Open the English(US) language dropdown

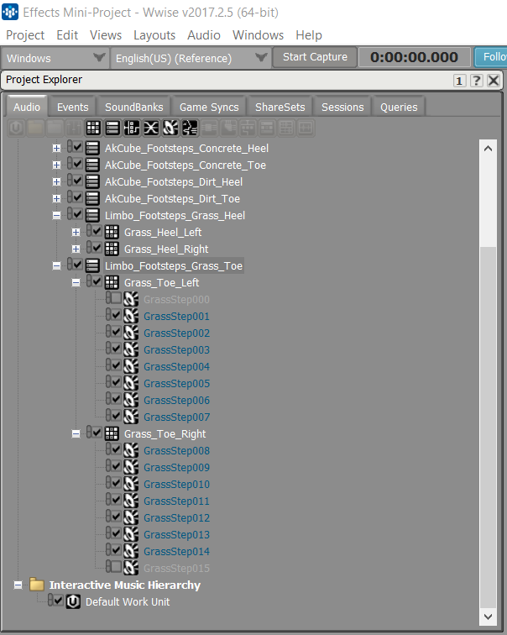(191, 58)
